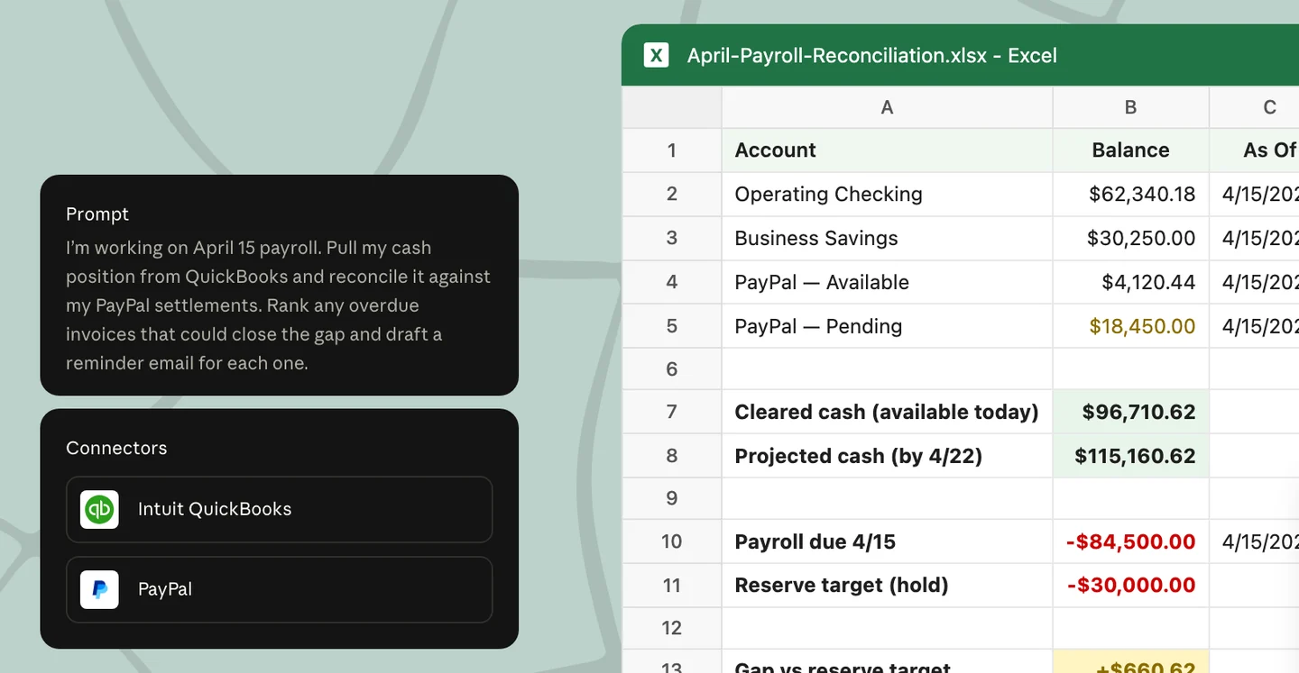This screenshot has height=673, width=1299.
Task: Select the date cell in Payroll due row
Action: pos(1255,541)
